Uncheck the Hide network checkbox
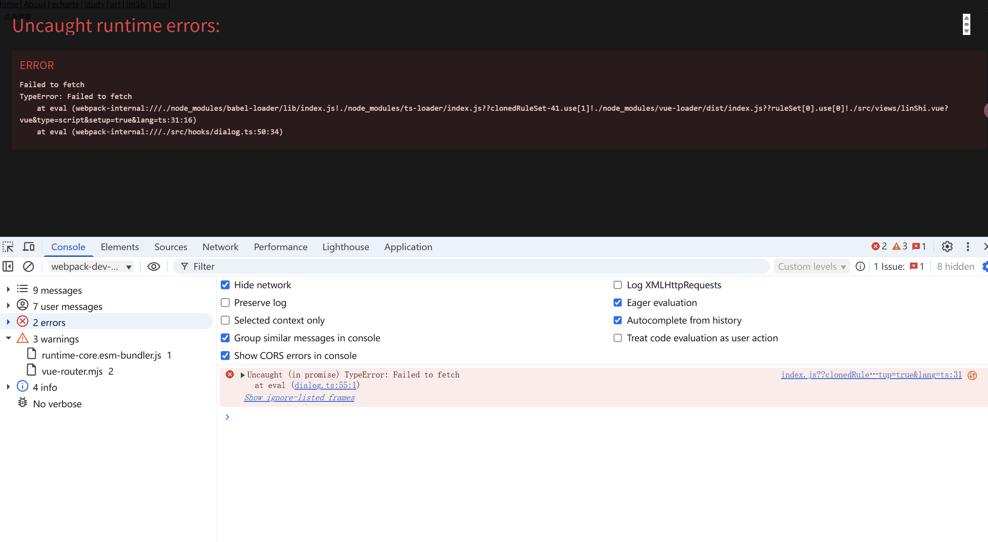988x542 pixels. (225, 285)
